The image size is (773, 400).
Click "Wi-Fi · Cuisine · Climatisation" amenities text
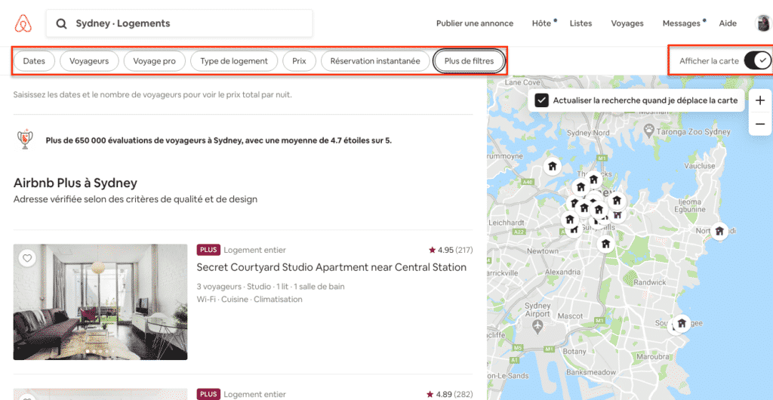249,299
